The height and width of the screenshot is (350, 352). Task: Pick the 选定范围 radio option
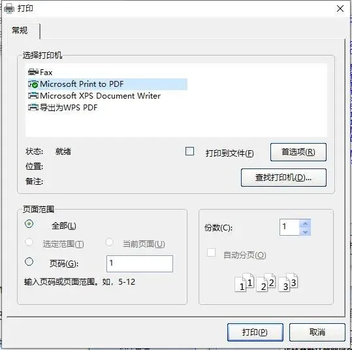(x=29, y=242)
